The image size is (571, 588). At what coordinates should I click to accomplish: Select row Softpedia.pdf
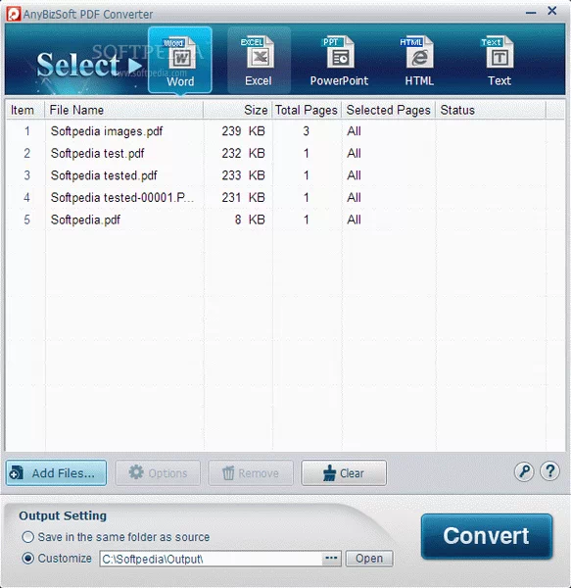tap(285, 220)
